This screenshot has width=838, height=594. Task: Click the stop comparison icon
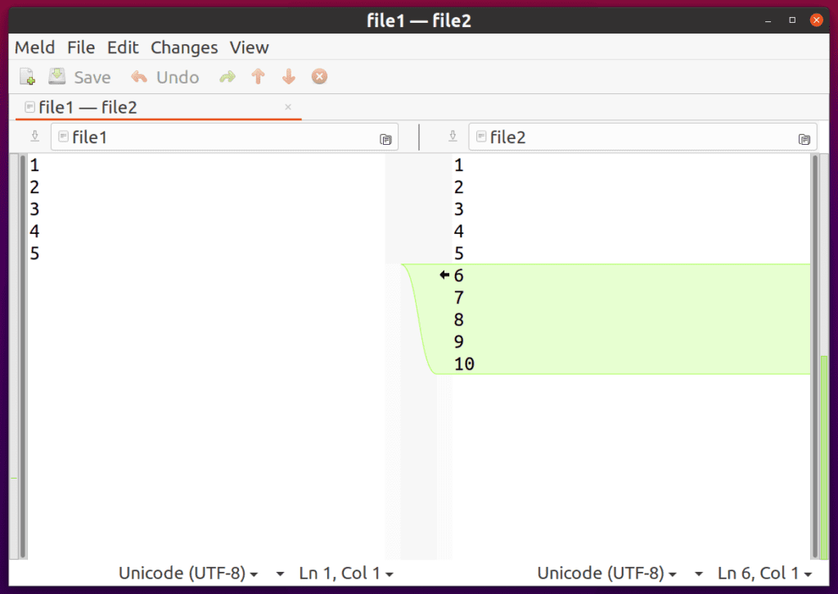tap(319, 76)
